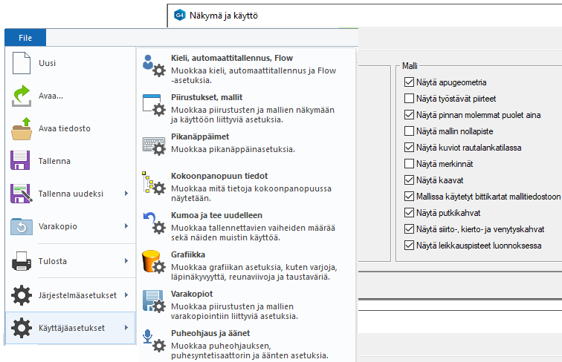This screenshot has height=362, width=562.
Task: Uncheck the Näytä putkikahvat checkbox
Action: 408,213
